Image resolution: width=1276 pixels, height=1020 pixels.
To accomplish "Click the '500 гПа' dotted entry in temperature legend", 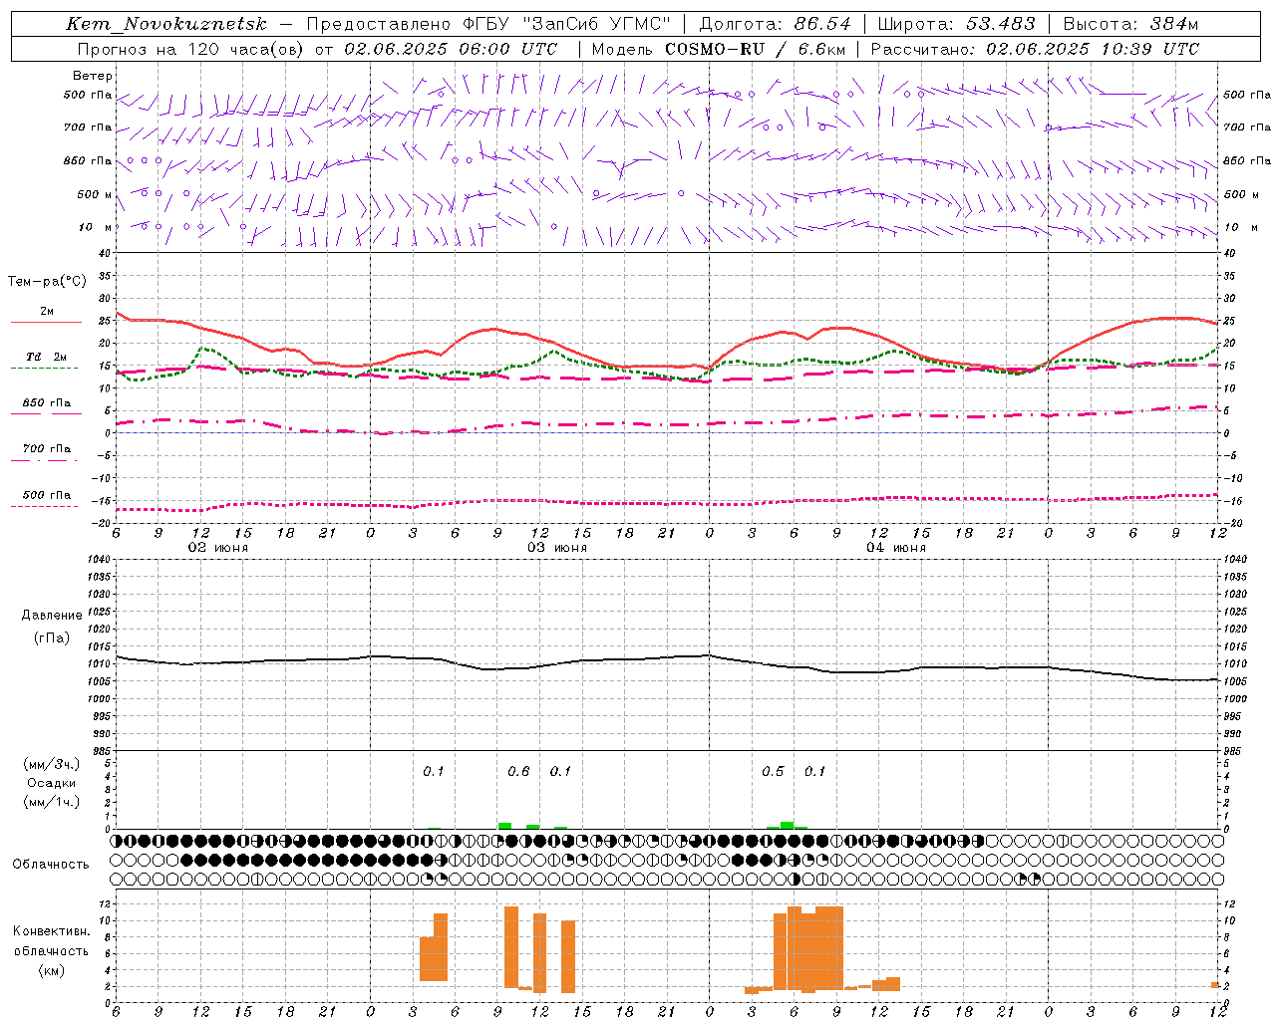I will pyautogui.click(x=47, y=495).
